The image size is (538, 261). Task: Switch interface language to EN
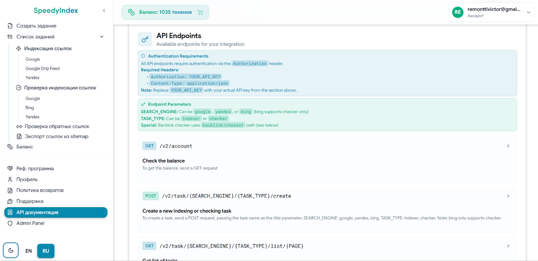[x=28, y=251]
